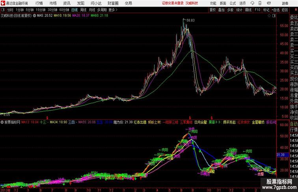Click the MA34: 18.90 indicator value

point(58,122)
